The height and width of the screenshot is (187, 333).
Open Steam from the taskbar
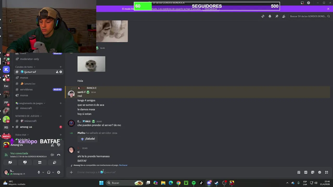[x=216, y=183]
